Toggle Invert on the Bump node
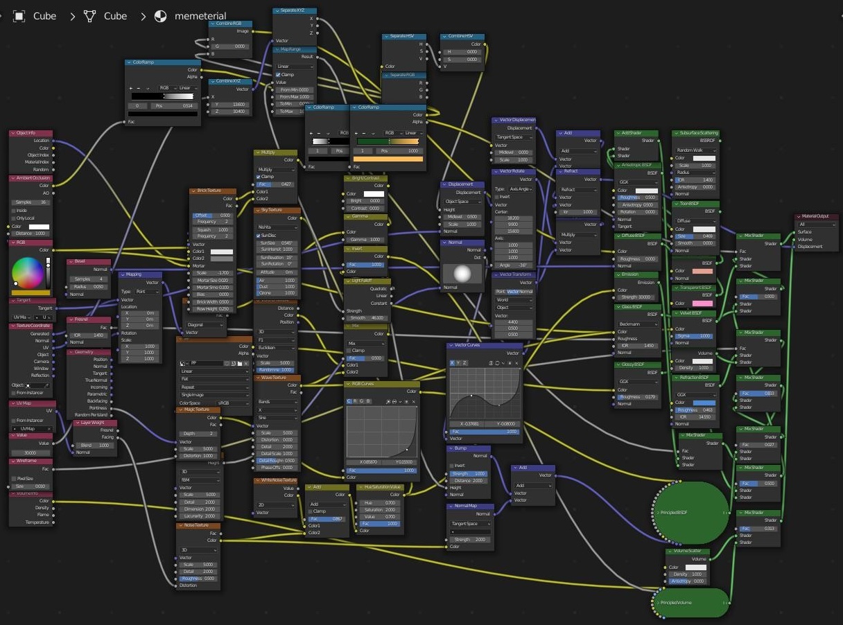Viewport: 843px width, 625px height. [x=451, y=465]
